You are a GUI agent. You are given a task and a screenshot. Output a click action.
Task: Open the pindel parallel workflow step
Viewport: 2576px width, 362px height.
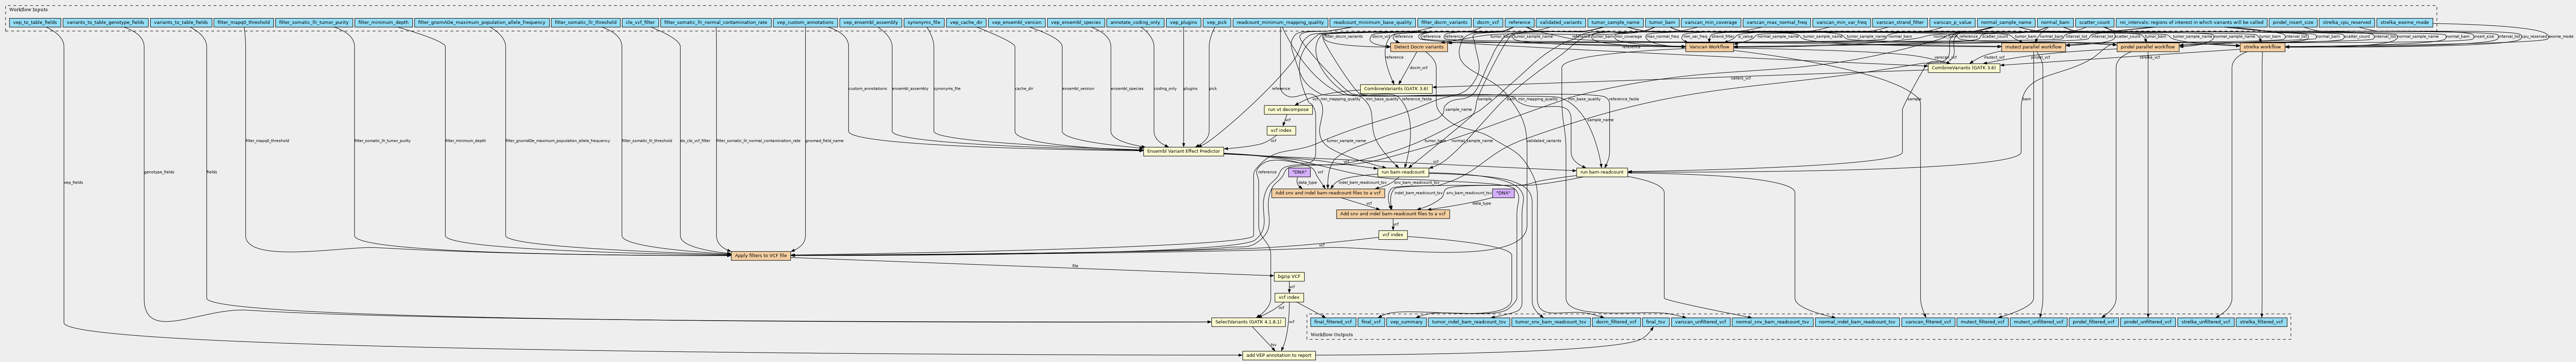pyautogui.click(x=2148, y=47)
